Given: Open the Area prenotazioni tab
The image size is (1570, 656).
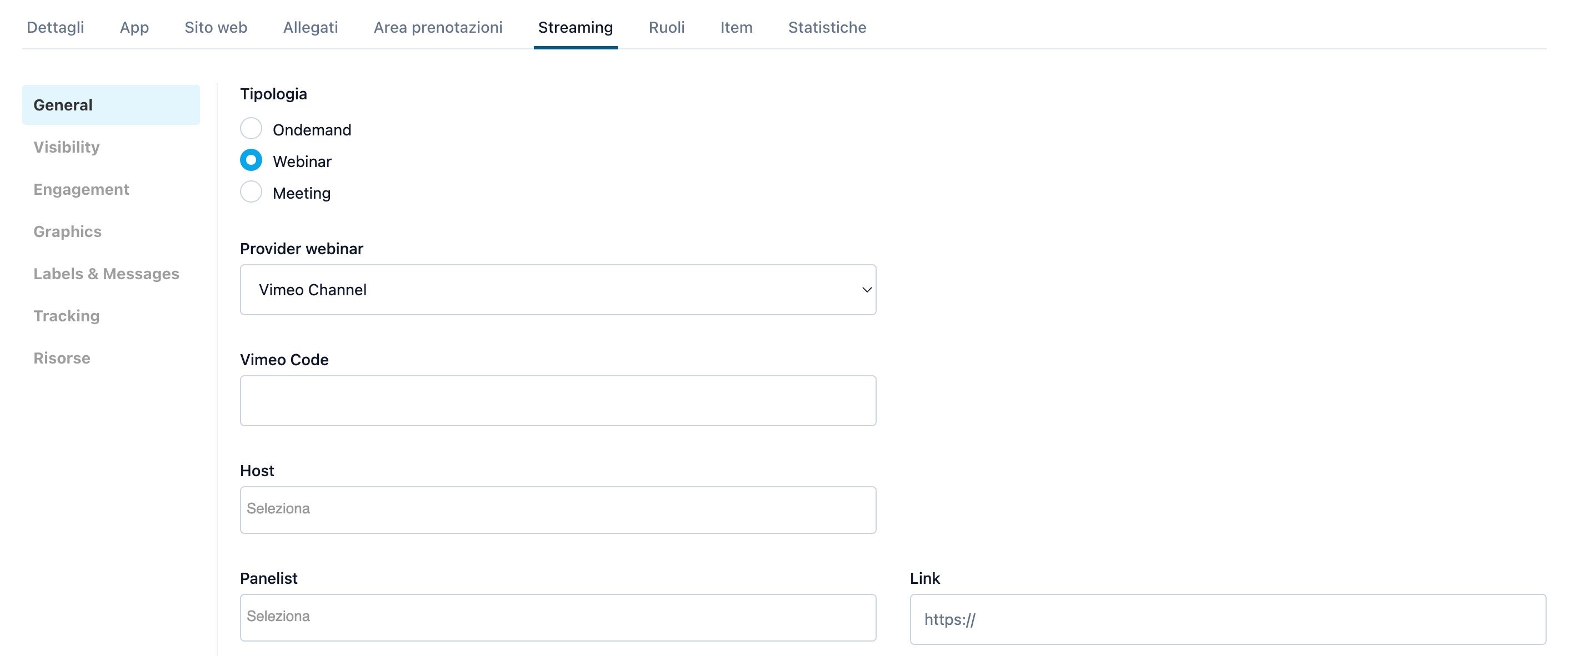Looking at the screenshot, I should point(438,27).
